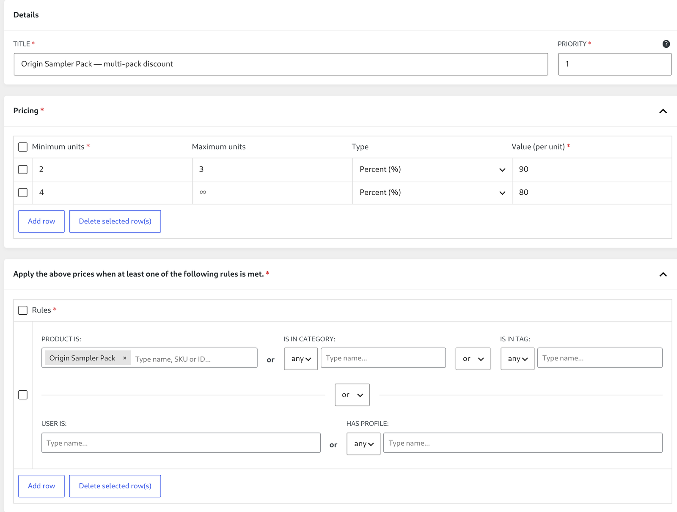
Task: Click the 'Maximum units' column header
Action: coord(219,147)
